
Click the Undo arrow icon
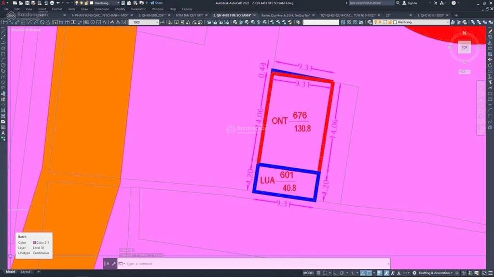[x=58, y=3]
